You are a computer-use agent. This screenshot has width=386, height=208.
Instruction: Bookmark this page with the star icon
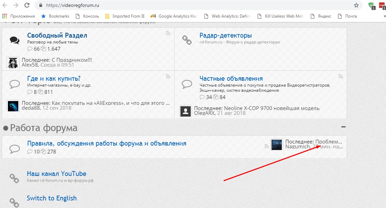coord(356,6)
